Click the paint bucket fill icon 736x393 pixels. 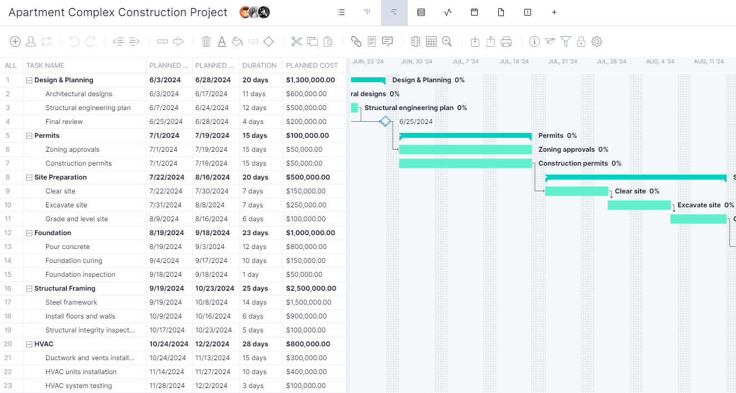click(237, 41)
